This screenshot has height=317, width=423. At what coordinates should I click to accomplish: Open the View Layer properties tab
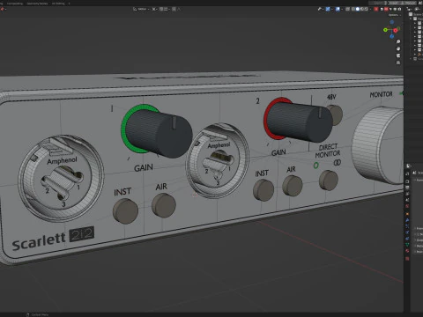[407, 194]
